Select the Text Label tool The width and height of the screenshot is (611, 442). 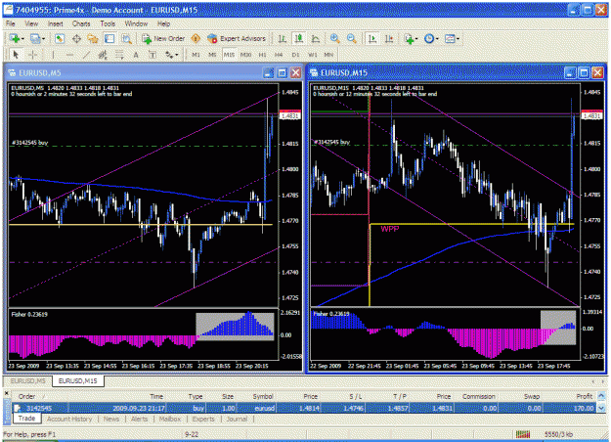[153, 55]
